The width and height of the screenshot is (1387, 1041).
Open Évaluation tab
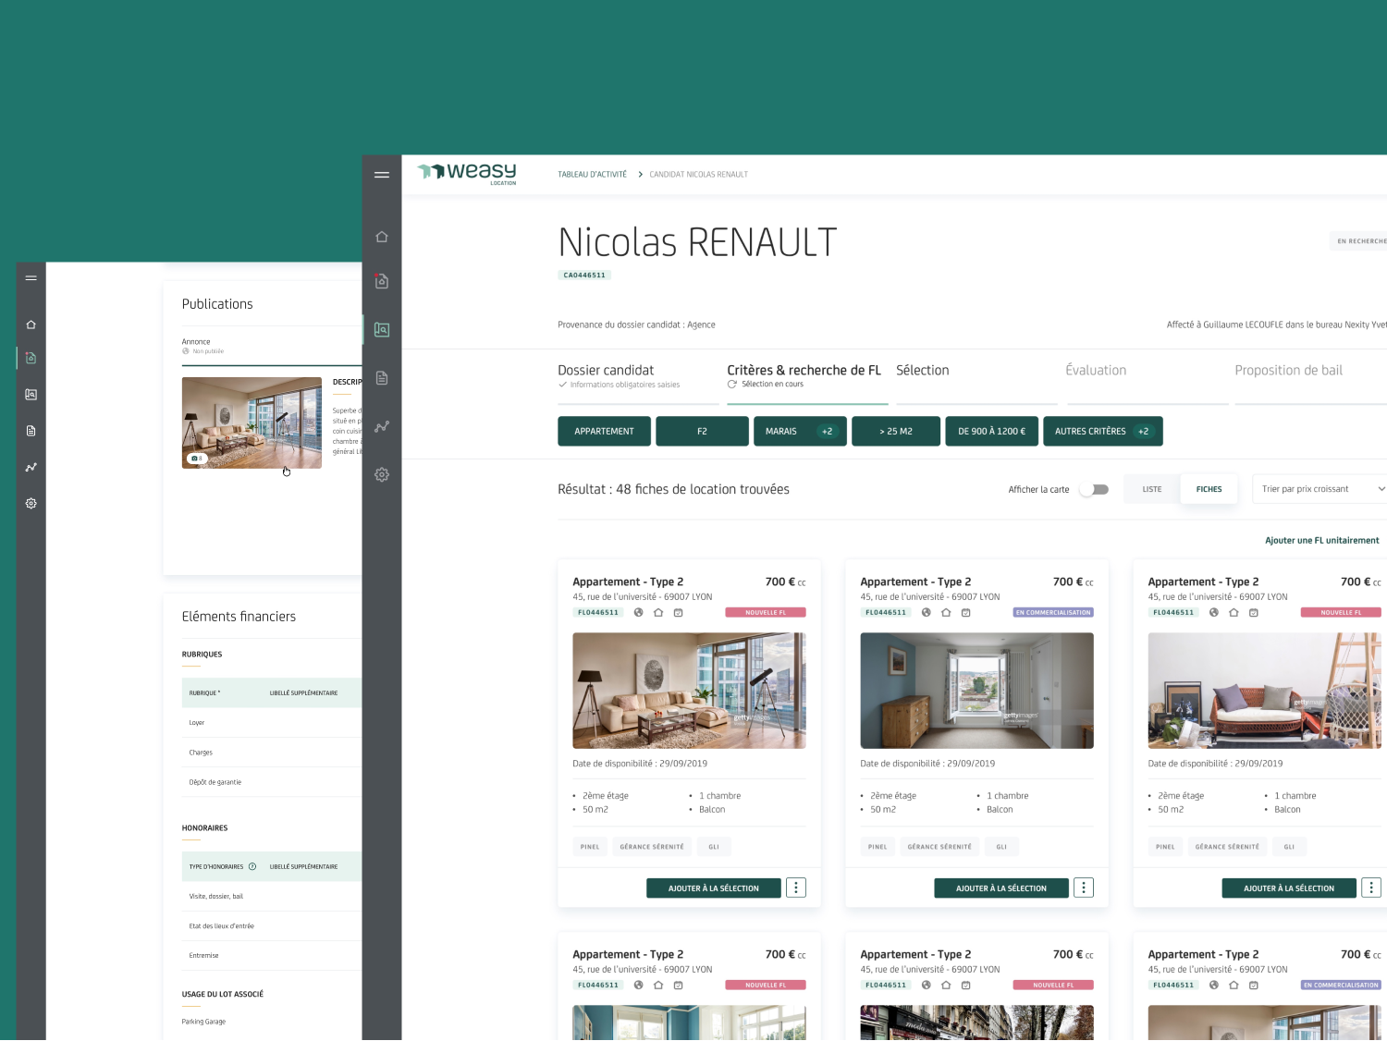click(x=1147, y=377)
